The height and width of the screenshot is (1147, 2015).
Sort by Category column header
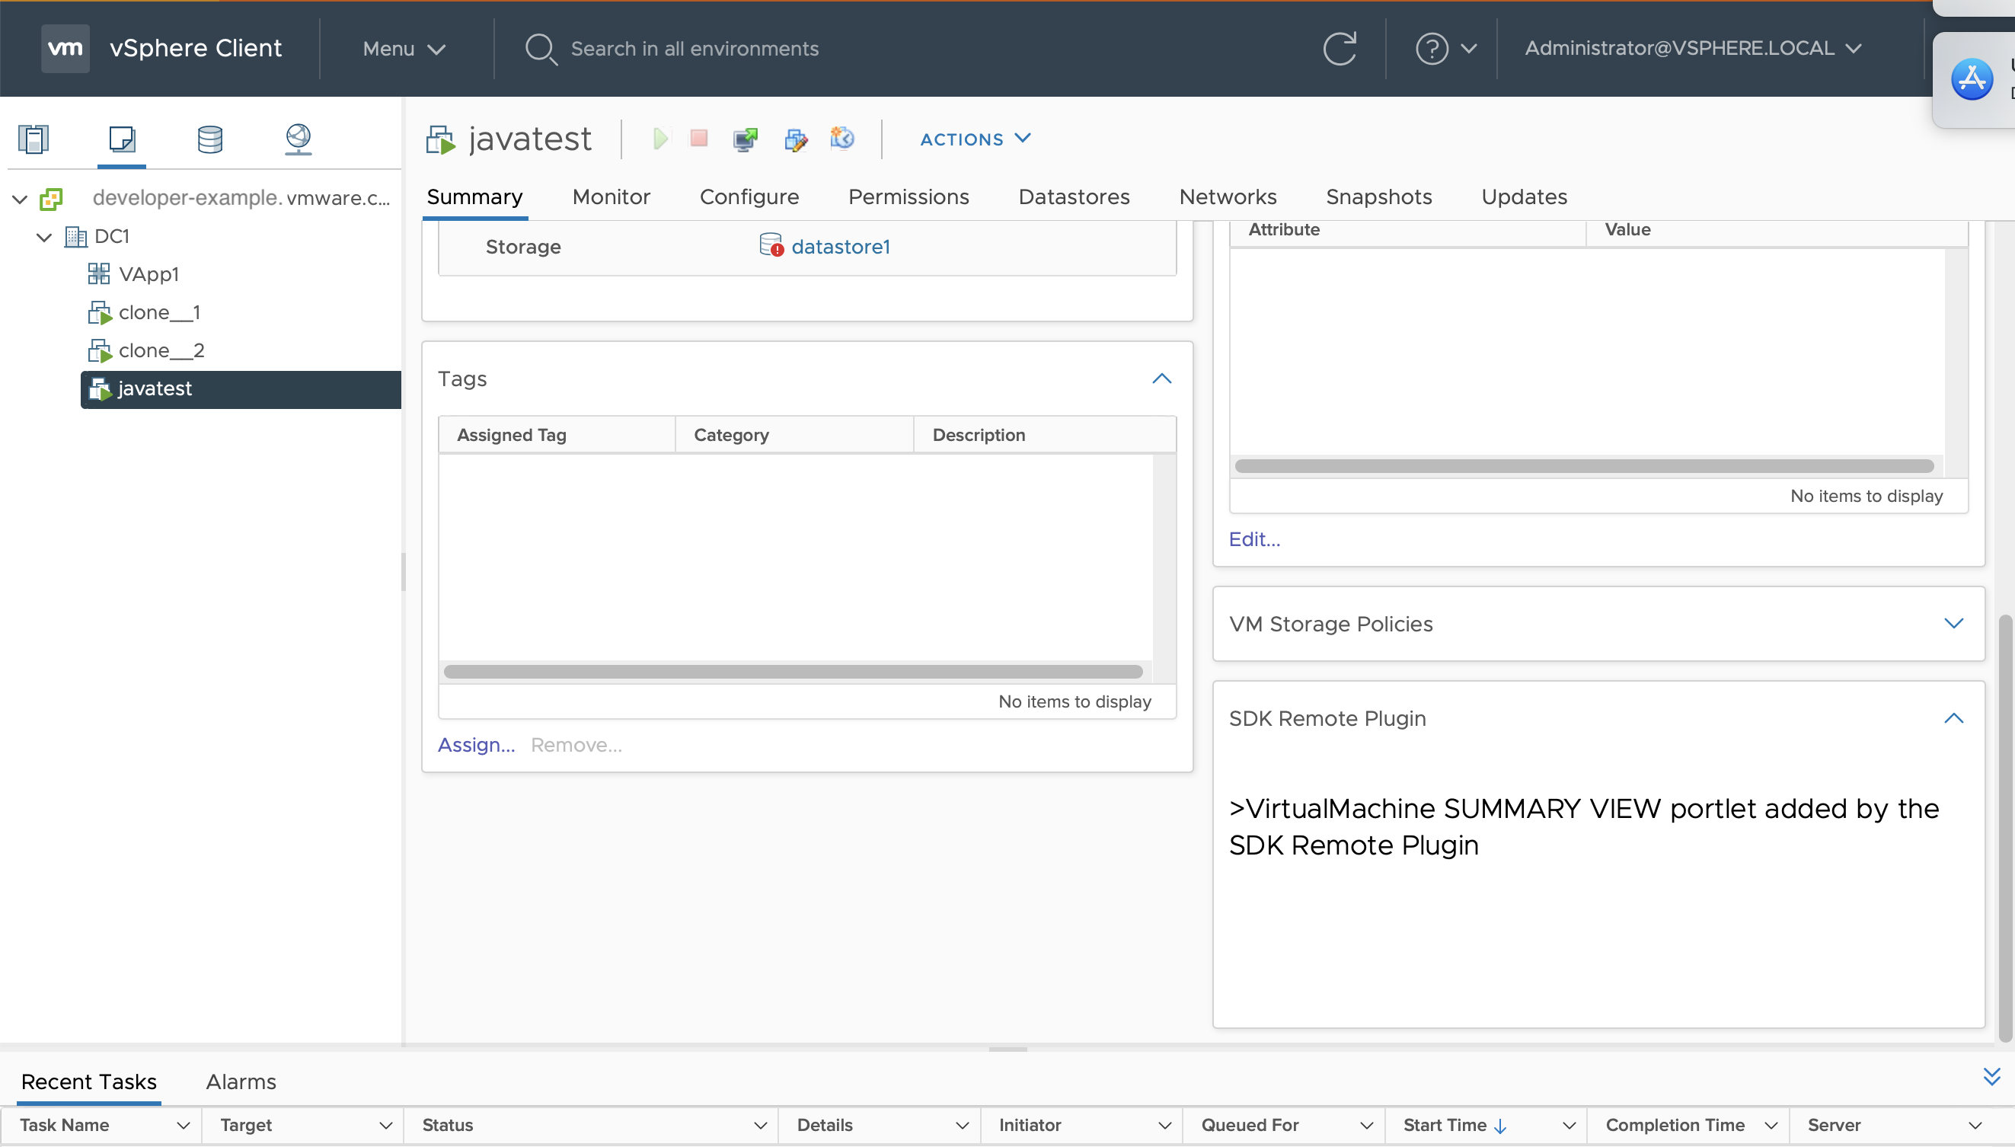point(731,436)
